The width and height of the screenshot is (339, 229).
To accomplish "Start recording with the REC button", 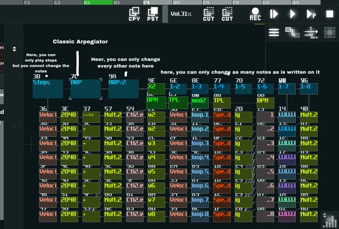I will coord(255,14).
